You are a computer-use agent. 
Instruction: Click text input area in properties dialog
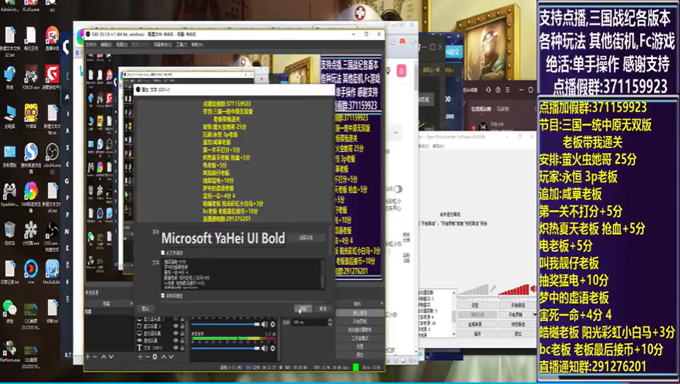click(x=243, y=274)
